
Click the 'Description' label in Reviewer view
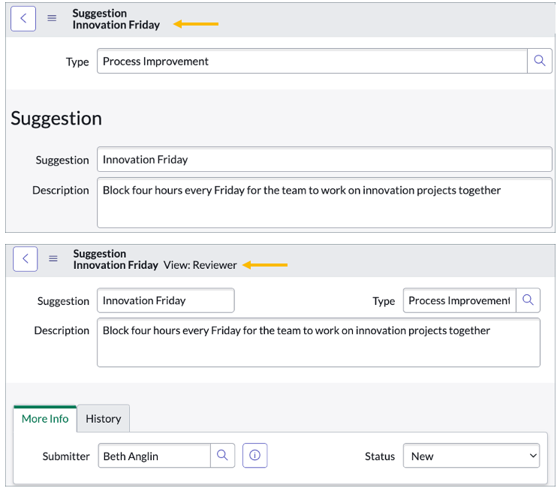pos(62,330)
